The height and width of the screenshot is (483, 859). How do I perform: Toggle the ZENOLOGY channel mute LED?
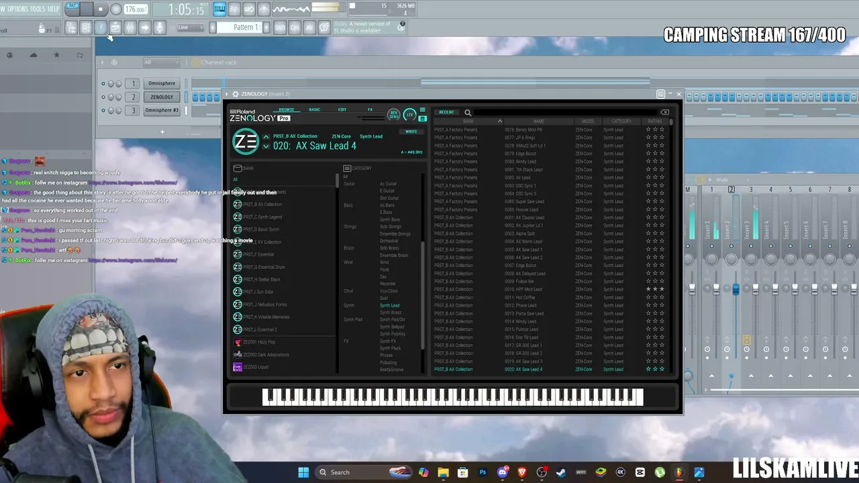click(103, 97)
